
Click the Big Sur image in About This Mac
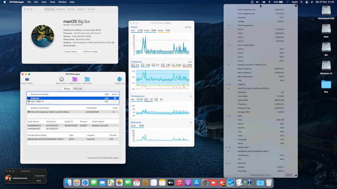coord(43,36)
